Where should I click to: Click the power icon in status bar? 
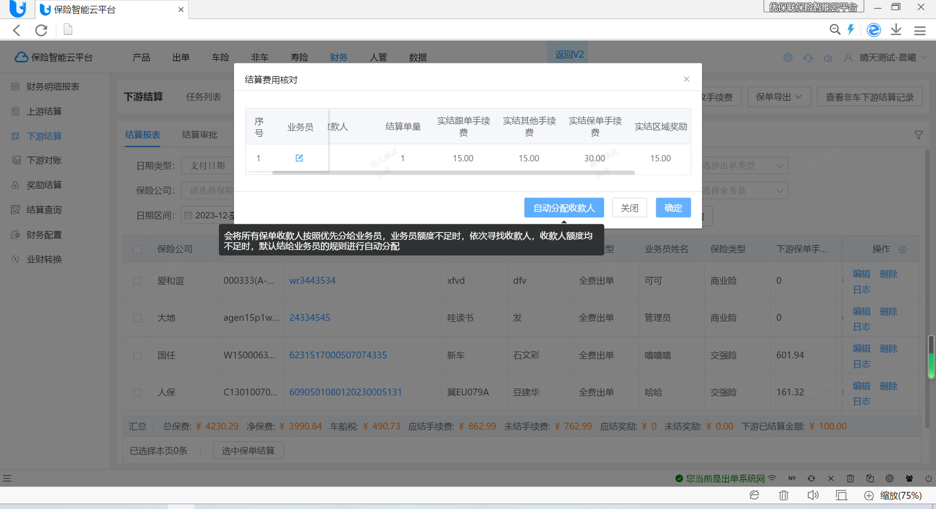click(928, 478)
